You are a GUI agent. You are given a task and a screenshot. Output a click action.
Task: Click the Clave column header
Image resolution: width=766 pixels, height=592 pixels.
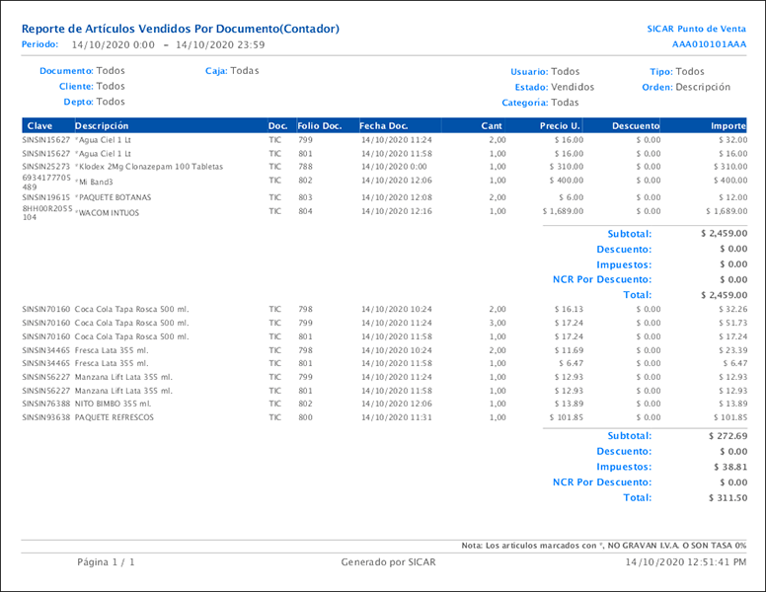pyautogui.click(x=40, y=126)
